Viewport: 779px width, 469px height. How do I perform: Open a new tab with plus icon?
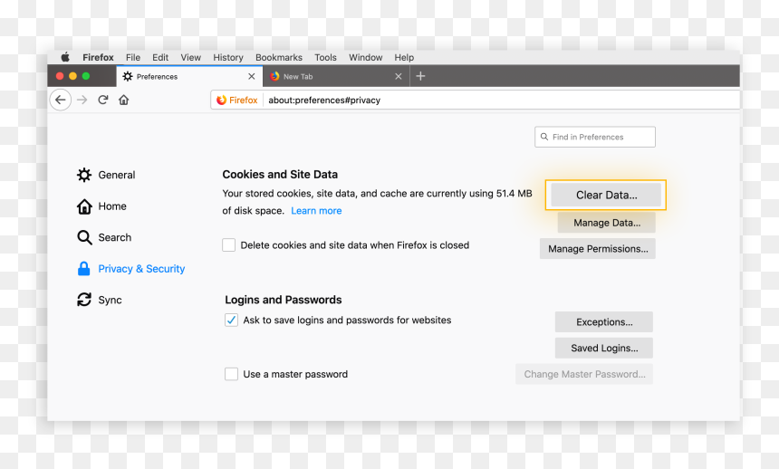click(420, 76)
